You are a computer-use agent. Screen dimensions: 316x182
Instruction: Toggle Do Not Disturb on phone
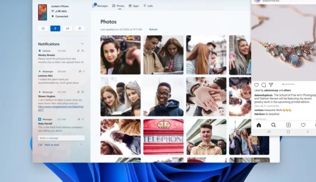pyautogui.click(x=43, y=28)
